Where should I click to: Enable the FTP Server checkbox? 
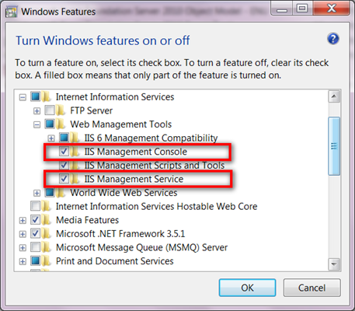click(x=50, y=110)
